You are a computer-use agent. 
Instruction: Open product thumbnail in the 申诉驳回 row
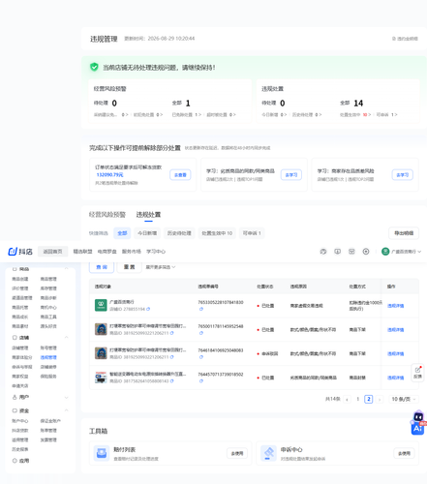(x=101, y=353)
